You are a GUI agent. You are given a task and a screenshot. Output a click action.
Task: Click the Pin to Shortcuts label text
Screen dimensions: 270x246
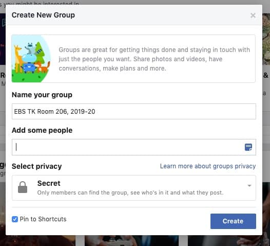(x=43, y=219)
